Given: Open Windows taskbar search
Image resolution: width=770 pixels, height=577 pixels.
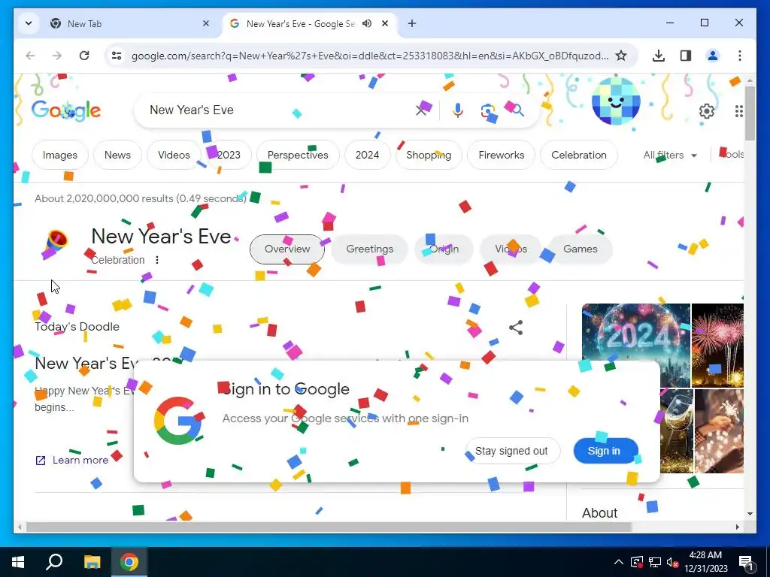Looking at the screenshot, I should (54, 562).
